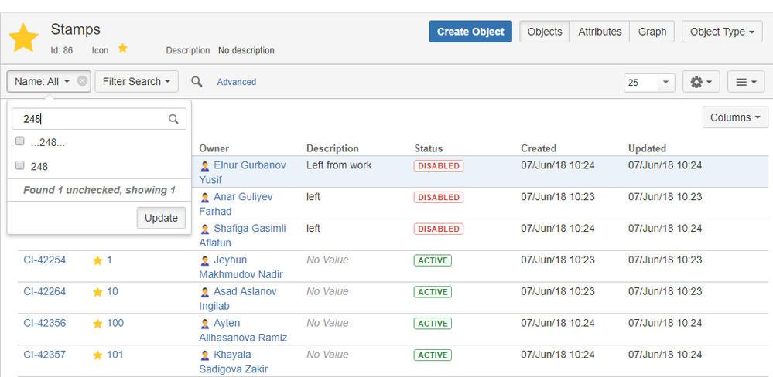The height and width of the screenshot is (377, 773).
Task: Click the Created column header
Action: click(x=539, y=148)
